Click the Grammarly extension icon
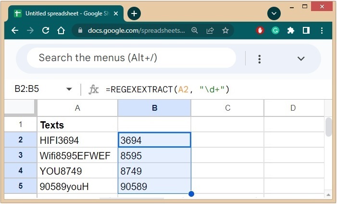337x204 pixels. (x=275, y=30)
